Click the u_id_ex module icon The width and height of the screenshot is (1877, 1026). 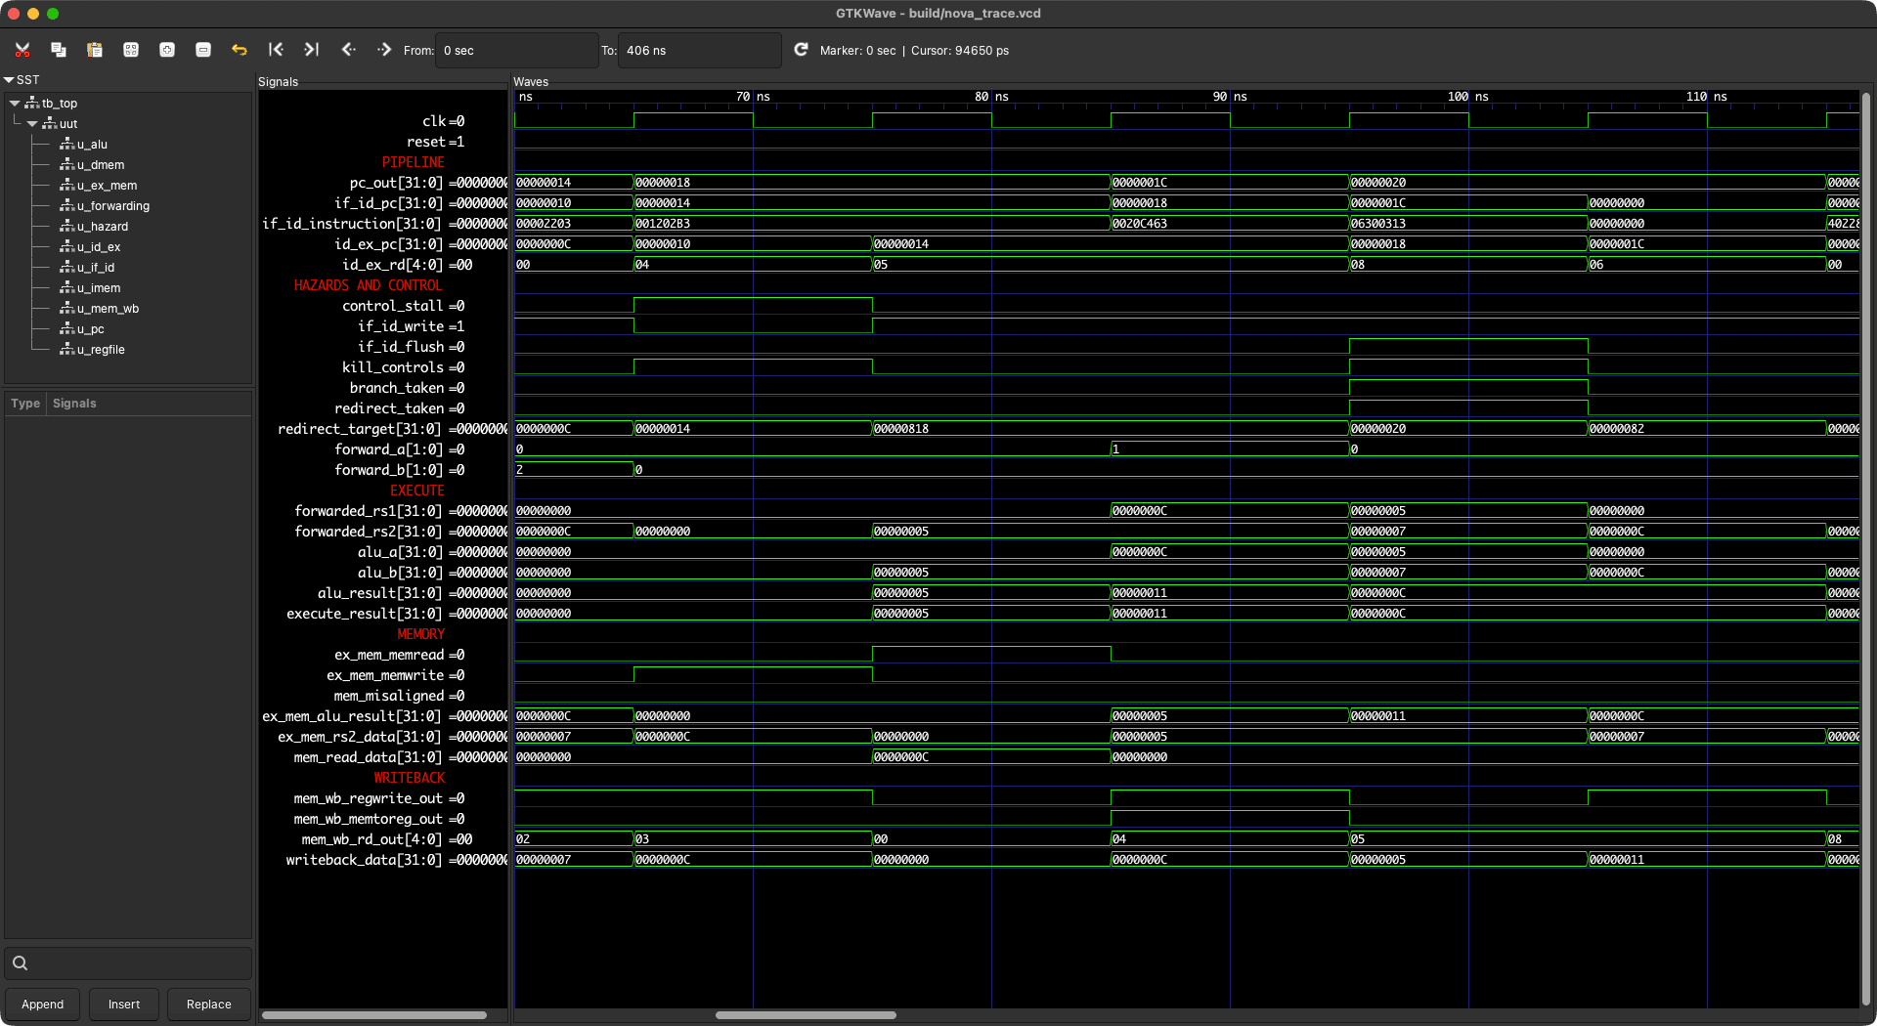(66, 247)
